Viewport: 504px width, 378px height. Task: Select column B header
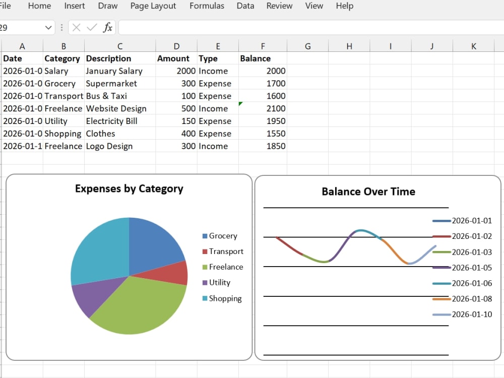tap(64, 46)
